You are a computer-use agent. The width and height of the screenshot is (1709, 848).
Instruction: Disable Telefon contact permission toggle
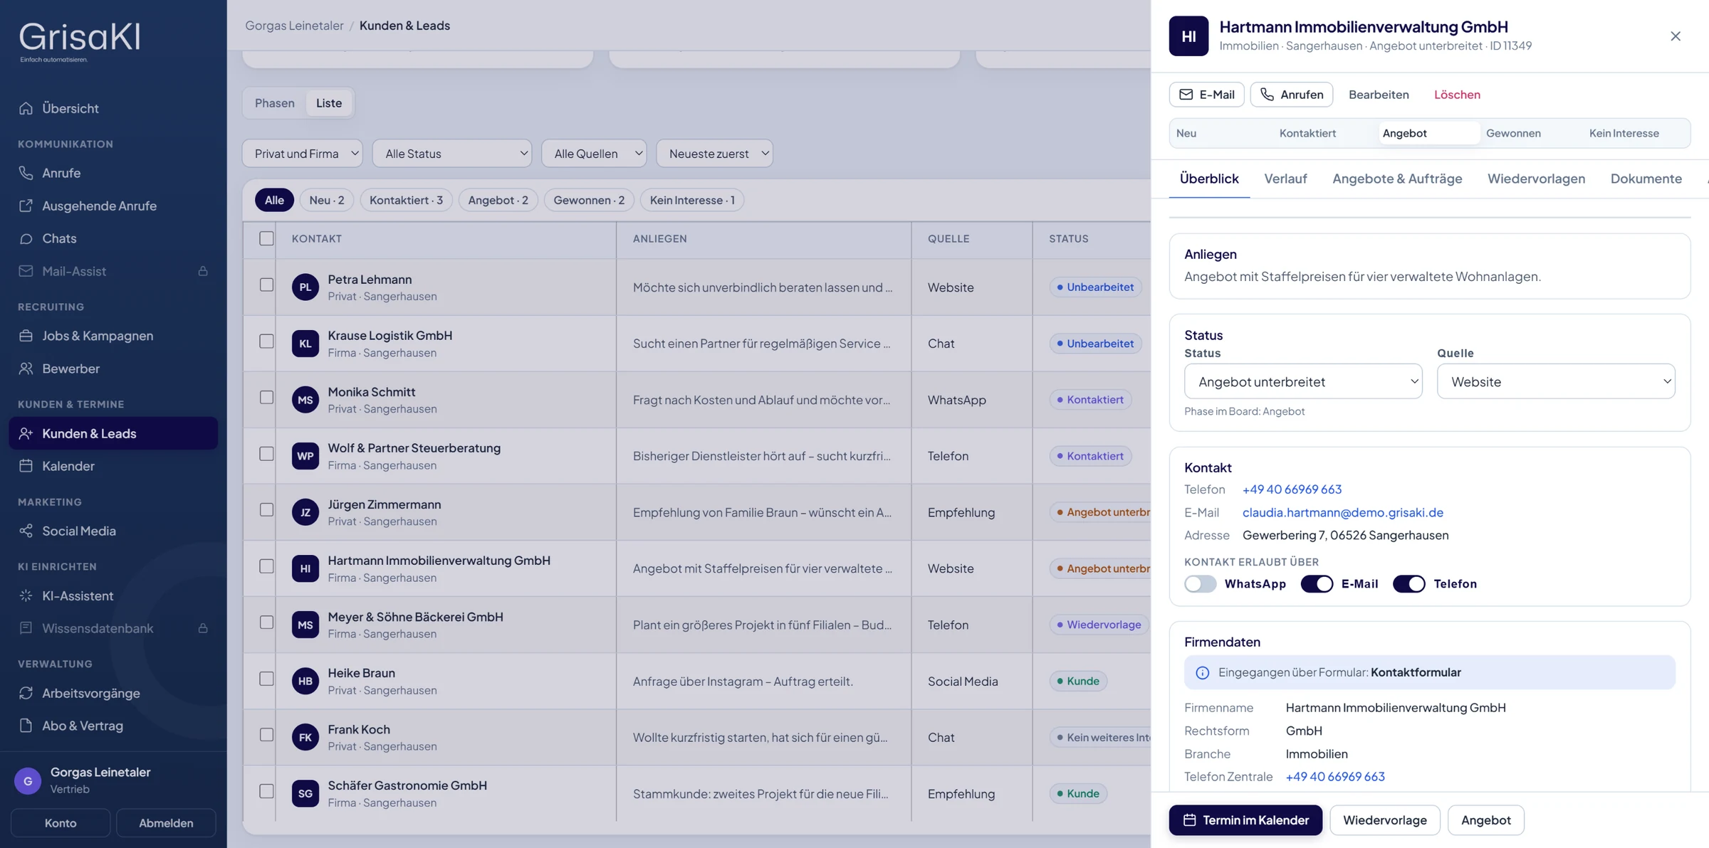tap(1409, 584)
